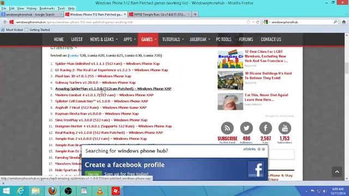Image resolution: width=349 pixels, height=196 pixels.
Task: Open the bookmark star dropdown arrow
Action: tap(253, 22)
